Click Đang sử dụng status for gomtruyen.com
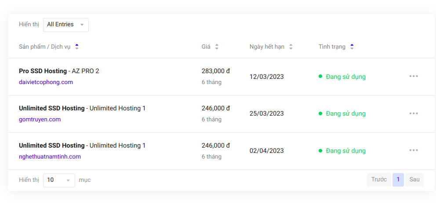 pyautogui.click(x=345, y=113)
